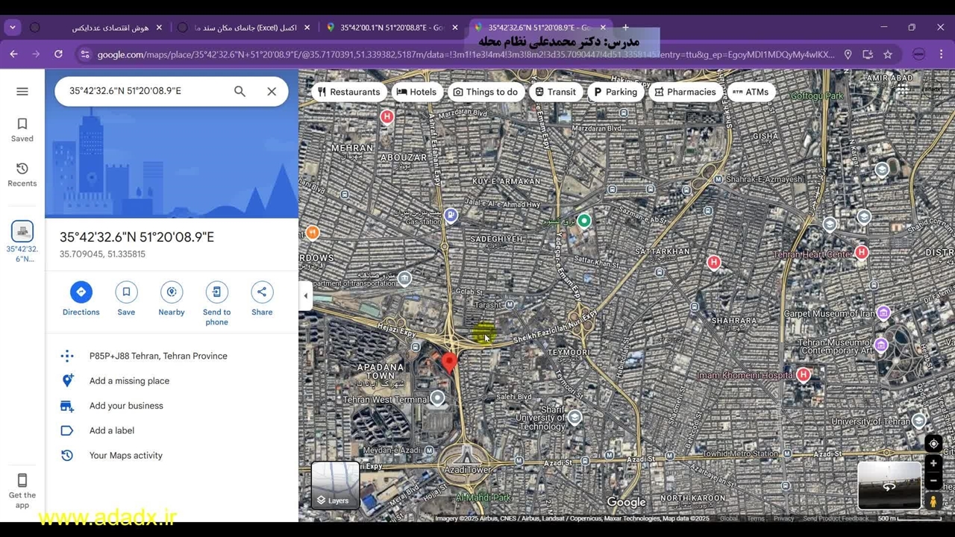
Task: Switch to the Excel browser tab
Action: [x=246, y=28]
